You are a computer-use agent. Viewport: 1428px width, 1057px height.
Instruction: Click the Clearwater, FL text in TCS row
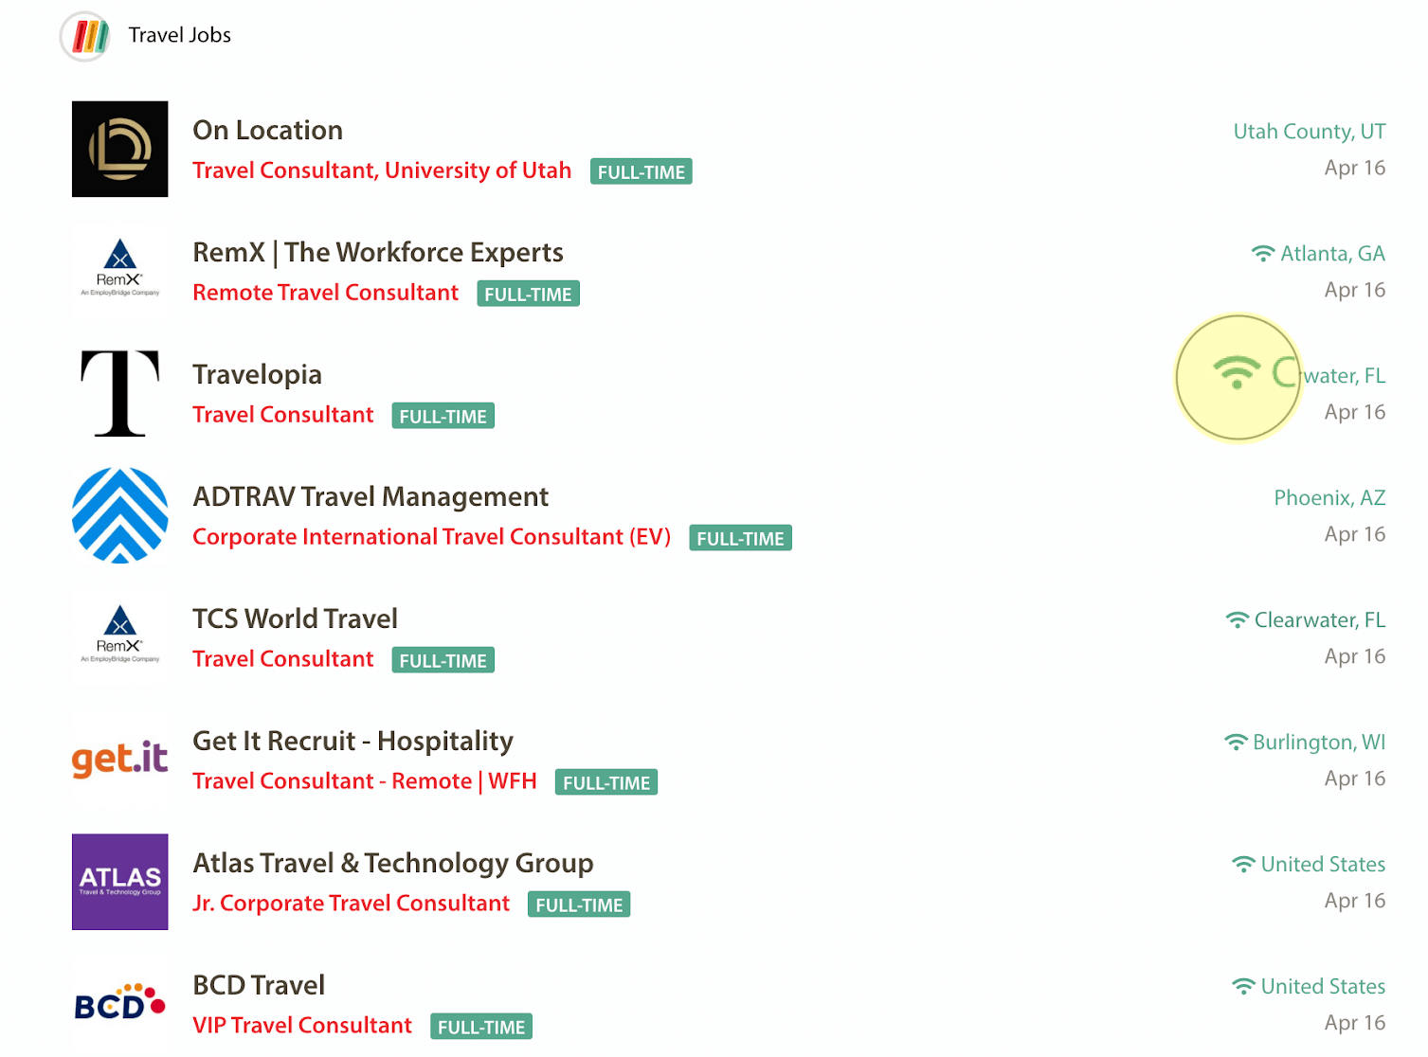(x=1320, y=620)
